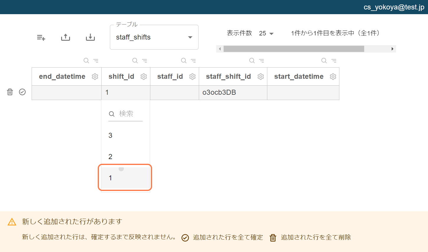Open start_datetime column settings gear
The image size is (428, 252).
333,77
